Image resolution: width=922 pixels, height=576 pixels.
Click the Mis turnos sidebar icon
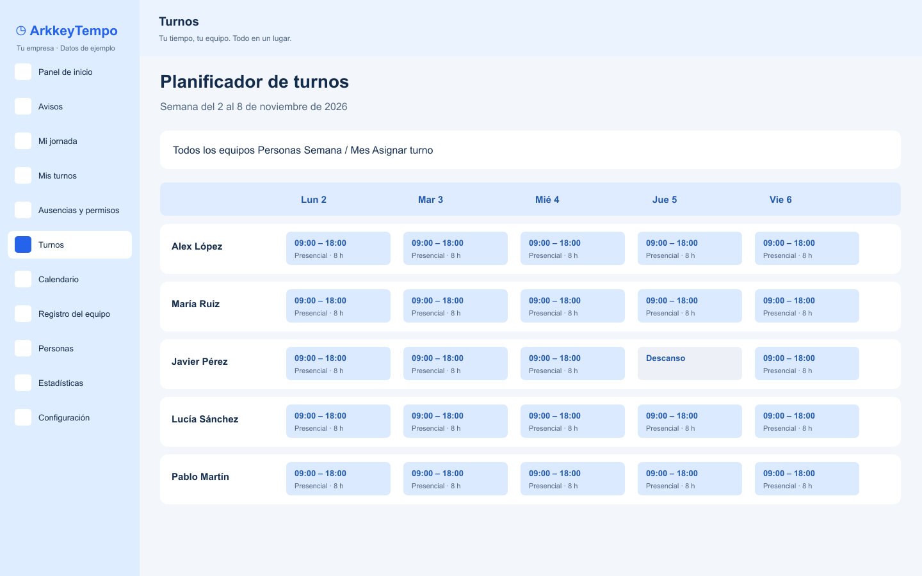click(x=23, y=175)
